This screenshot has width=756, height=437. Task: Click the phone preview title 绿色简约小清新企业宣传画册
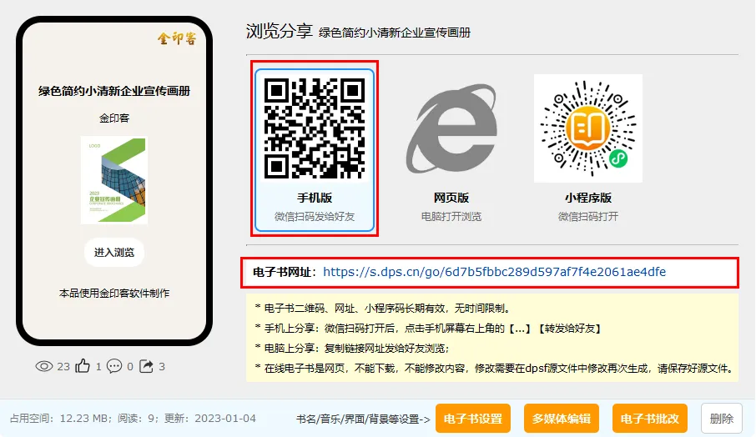click(x=114, y=91)
